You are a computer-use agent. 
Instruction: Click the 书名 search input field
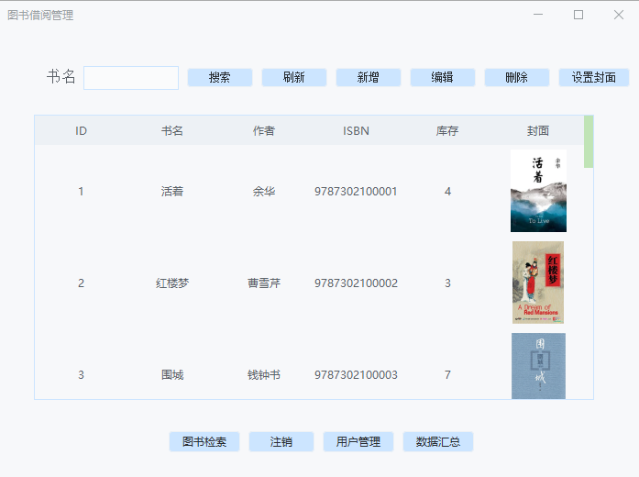coord(131,78)
